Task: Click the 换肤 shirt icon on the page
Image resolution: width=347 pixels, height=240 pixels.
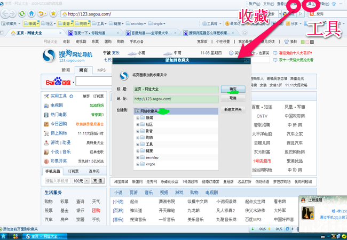Action: (x=287, y=42)
